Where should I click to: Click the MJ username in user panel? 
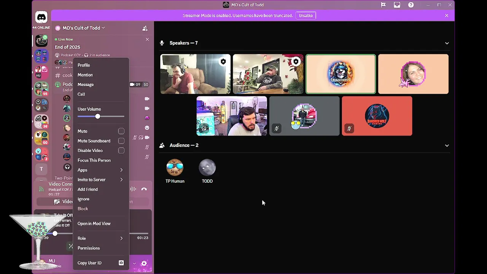click(52, 261)
